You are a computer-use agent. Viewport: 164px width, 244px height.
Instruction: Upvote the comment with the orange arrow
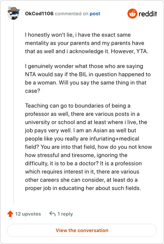(10, 213)
